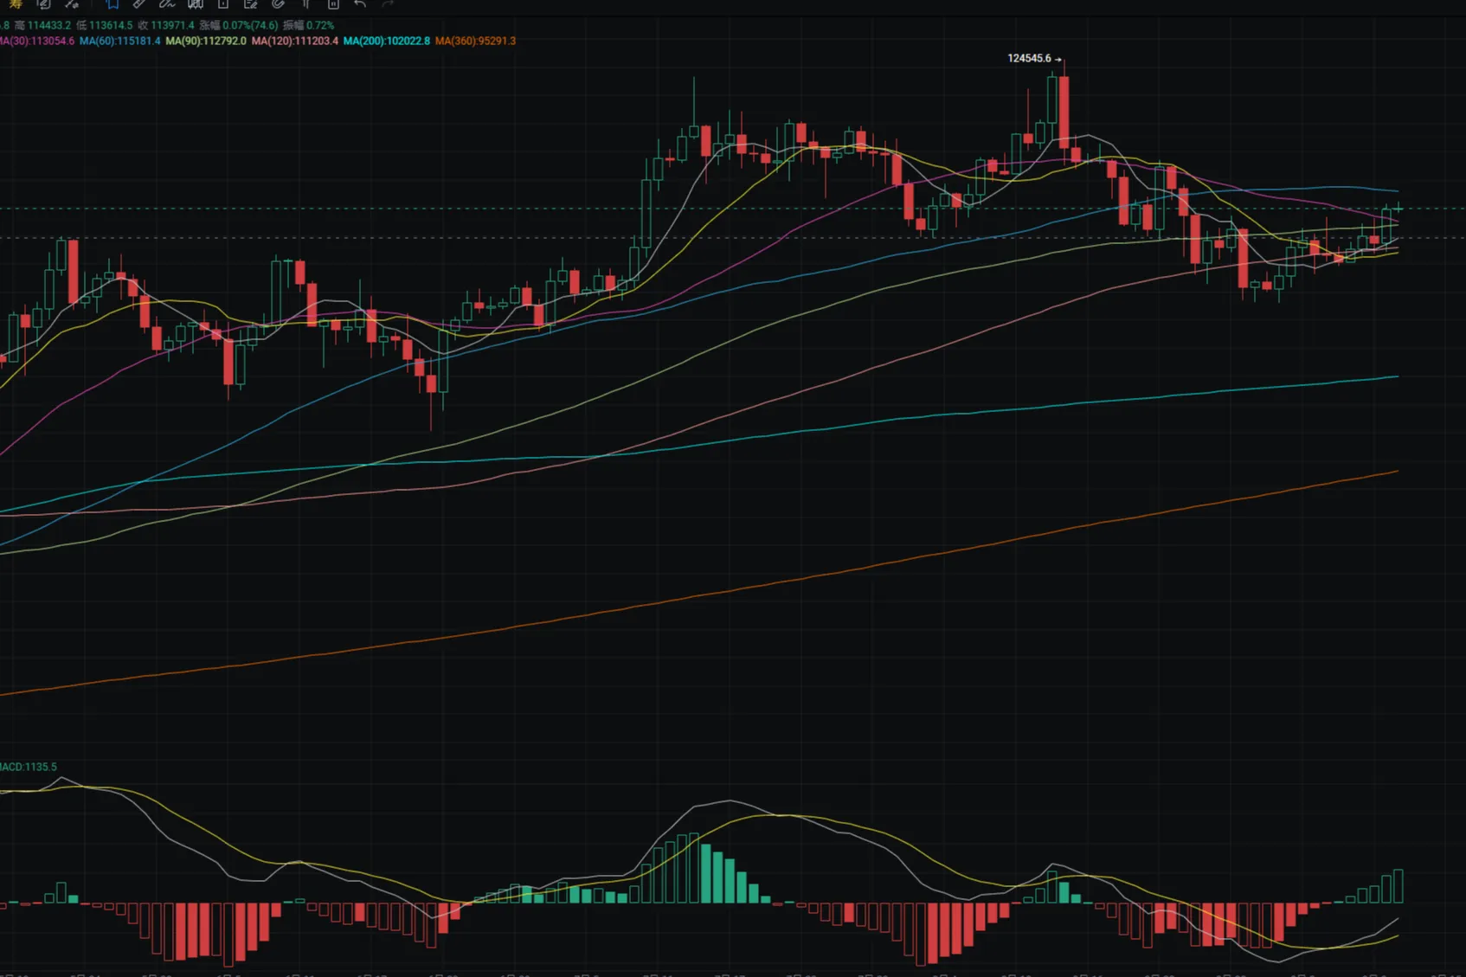
Task: Click the MA(360):95291.3 indicator label
Action: [x=475, y=41]
